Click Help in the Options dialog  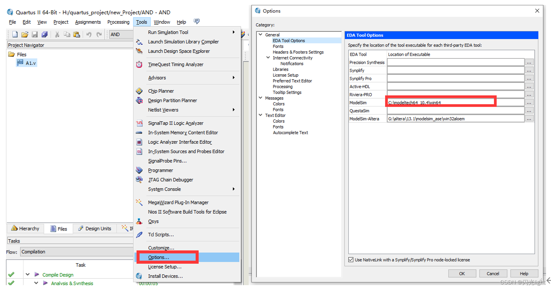point(524,273)
